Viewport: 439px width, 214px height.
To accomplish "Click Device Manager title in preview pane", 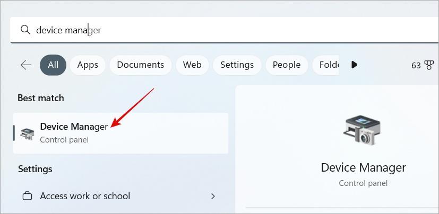I will 363,167.
